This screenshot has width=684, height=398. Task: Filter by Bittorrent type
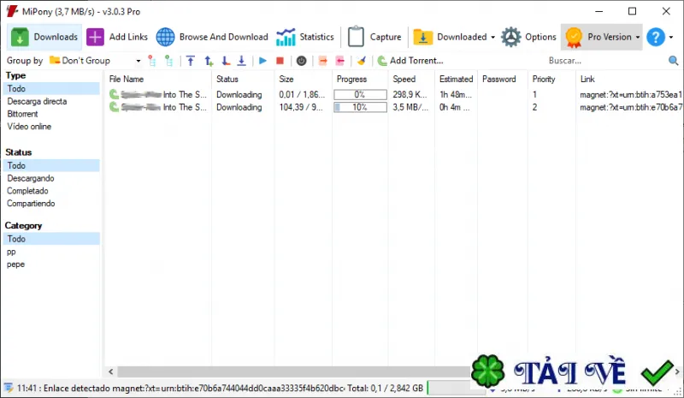(23, 114)
